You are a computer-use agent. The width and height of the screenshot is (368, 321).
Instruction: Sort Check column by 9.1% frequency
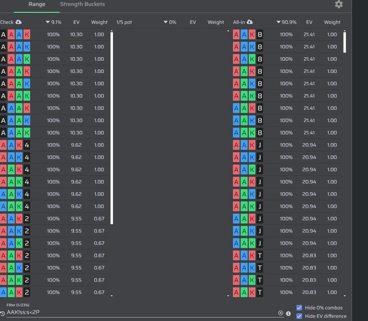pyautogui.click(x=54, y=22)
